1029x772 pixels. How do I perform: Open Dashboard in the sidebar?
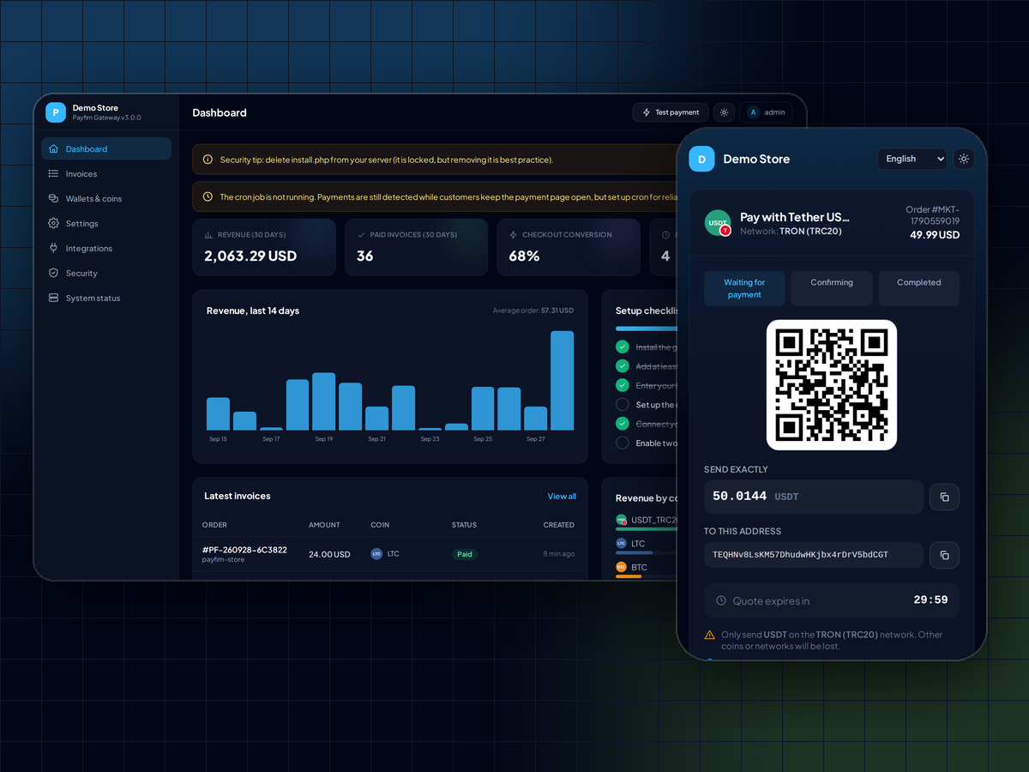pos(106,148)
